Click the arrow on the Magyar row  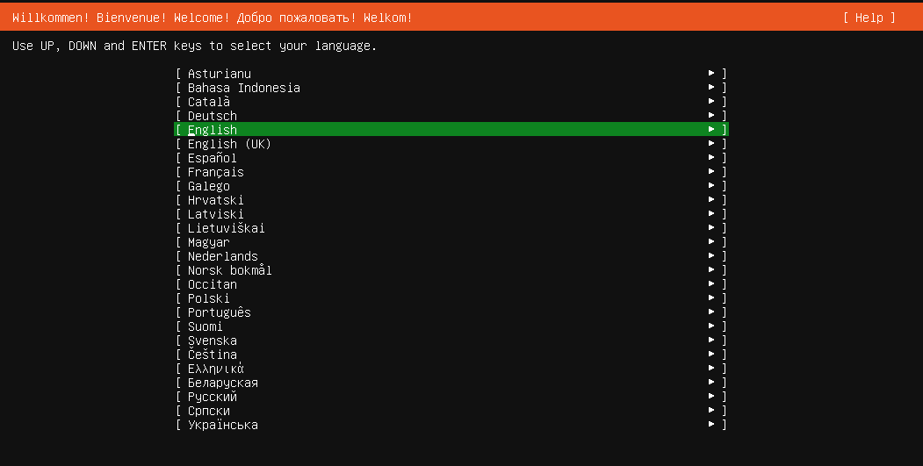click(711, 242)
